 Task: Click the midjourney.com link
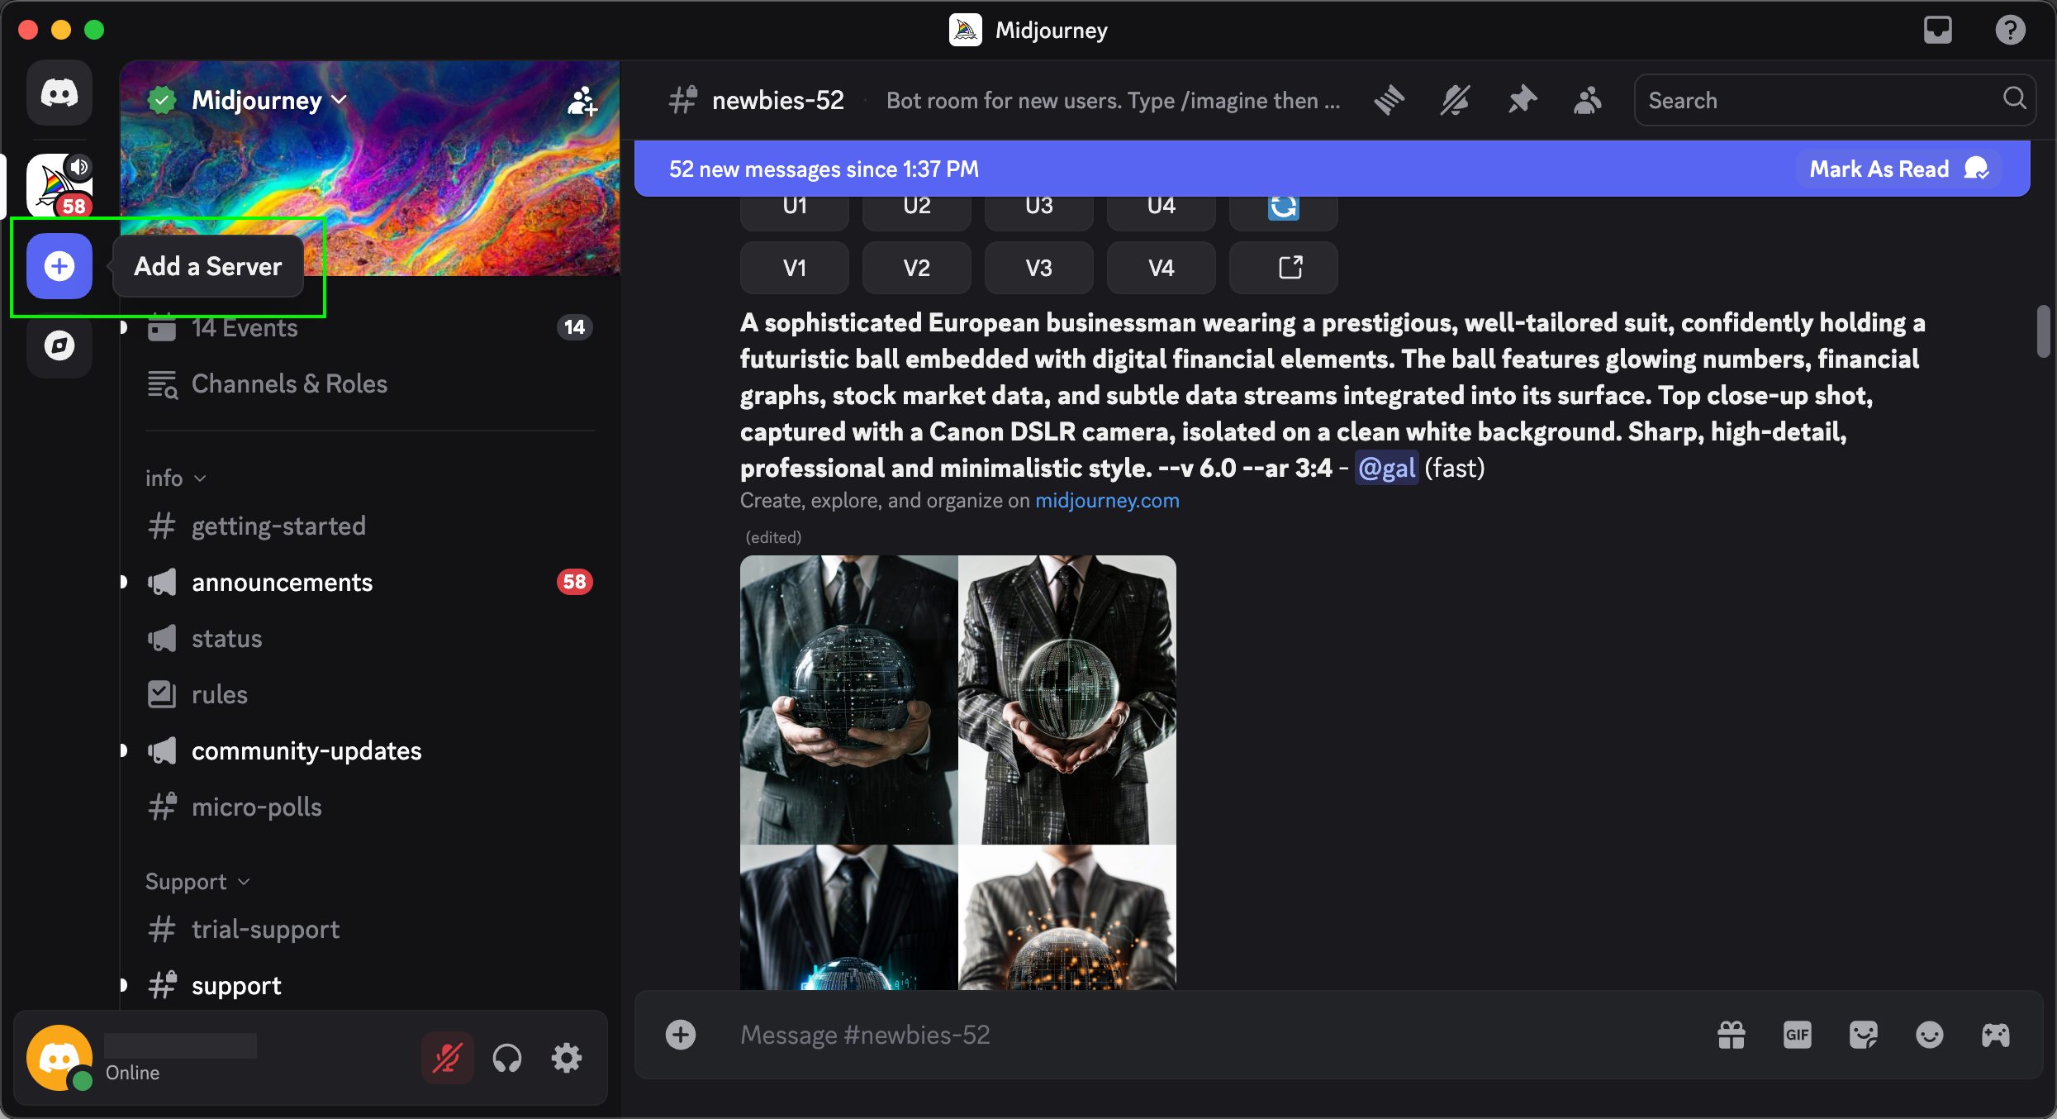pos(1107,501)
